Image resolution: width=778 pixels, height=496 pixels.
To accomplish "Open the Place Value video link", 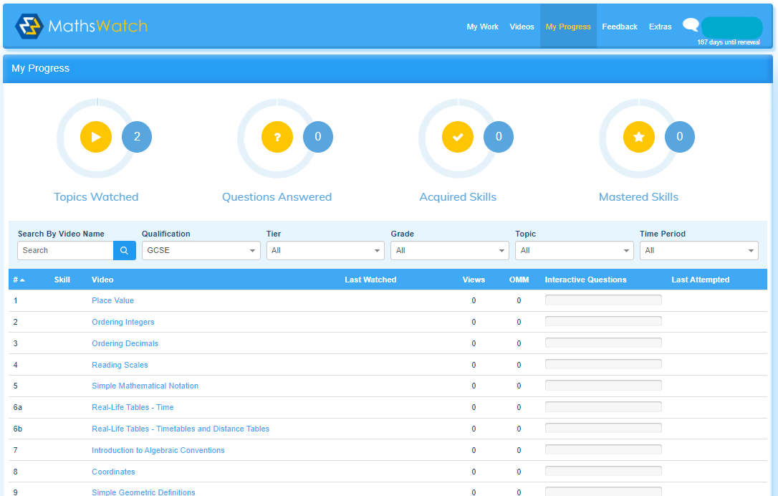I will click(112, 300).
